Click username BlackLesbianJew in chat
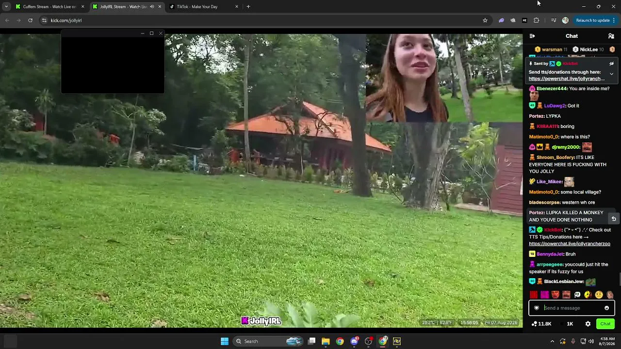 point(564,282)
